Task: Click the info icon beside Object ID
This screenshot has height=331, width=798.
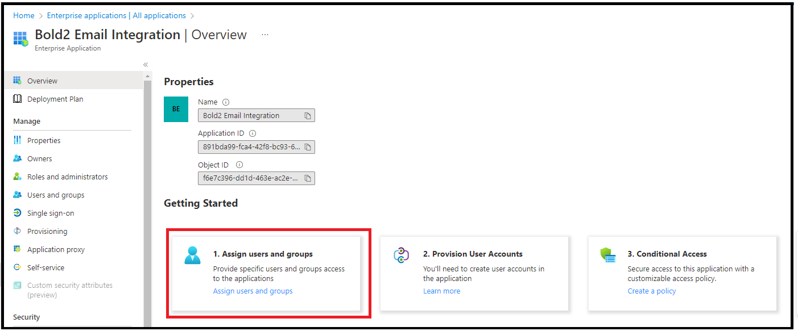Action: [239, 165]
